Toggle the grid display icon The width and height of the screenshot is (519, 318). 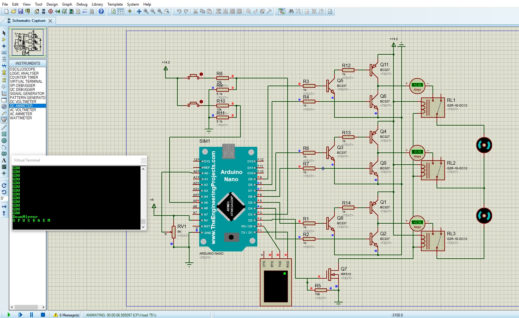coord(121,11)
